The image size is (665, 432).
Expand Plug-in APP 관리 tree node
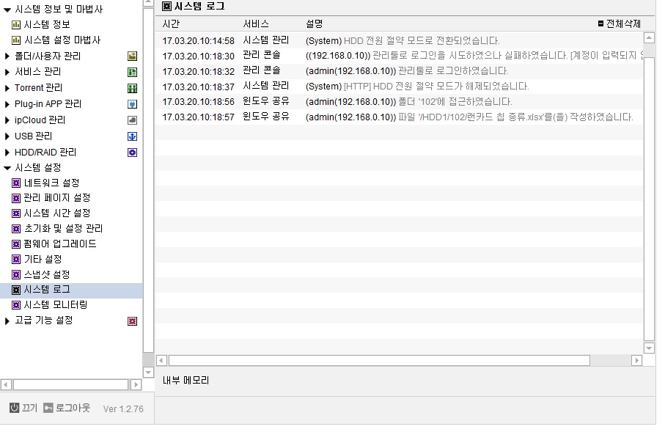(x=7, y=104)
